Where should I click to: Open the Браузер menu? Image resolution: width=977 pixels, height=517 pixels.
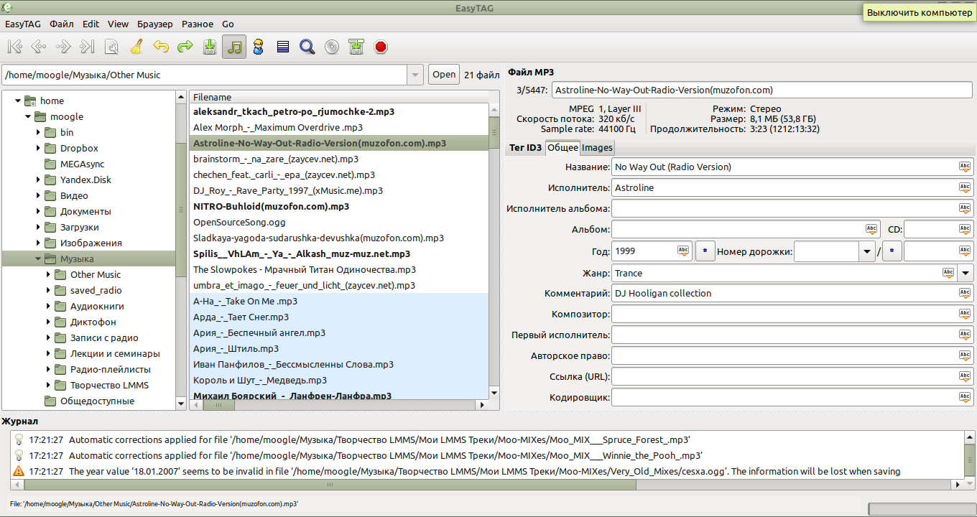pyautogui.click(x=155, y=24)
